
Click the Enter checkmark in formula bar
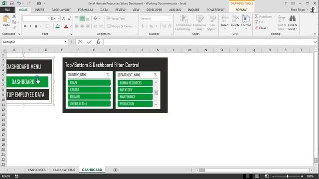point(89,42)
